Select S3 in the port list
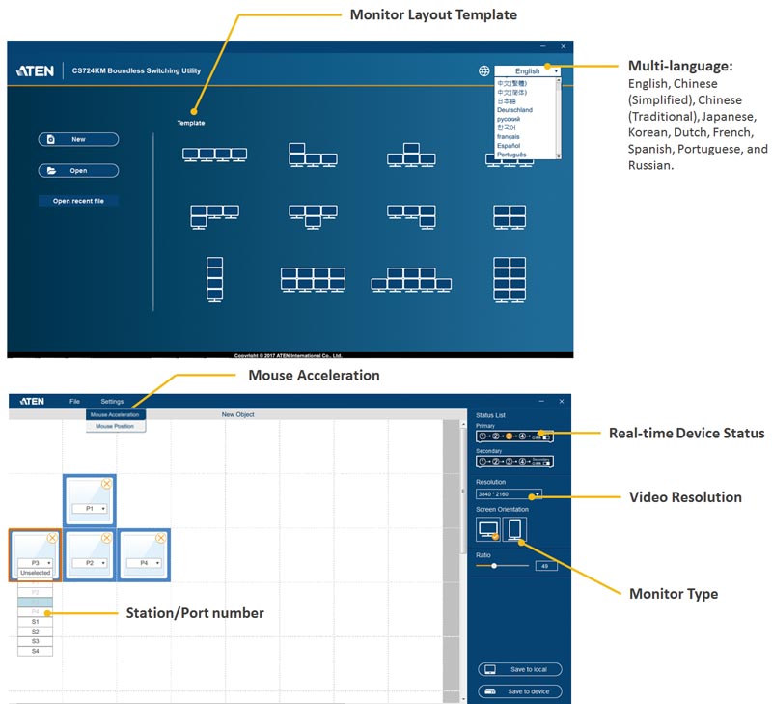The image size is (772, 704). (36, 641)
